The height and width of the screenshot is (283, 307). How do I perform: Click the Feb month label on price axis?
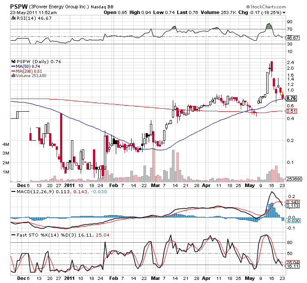[x=114, y=185]
